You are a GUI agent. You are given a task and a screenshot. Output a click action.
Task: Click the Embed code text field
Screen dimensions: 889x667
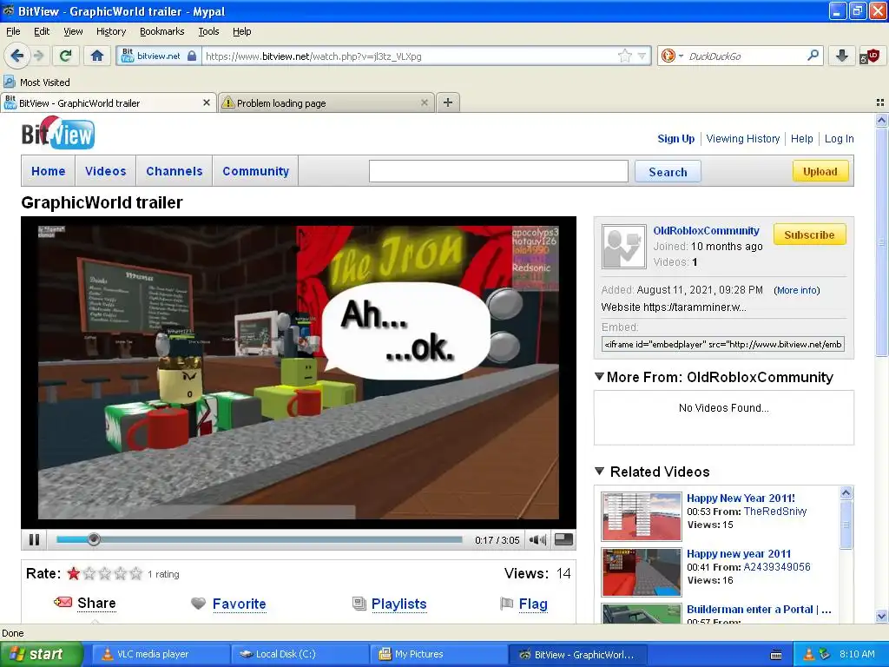pyautogui.click(x=723, y=344)
